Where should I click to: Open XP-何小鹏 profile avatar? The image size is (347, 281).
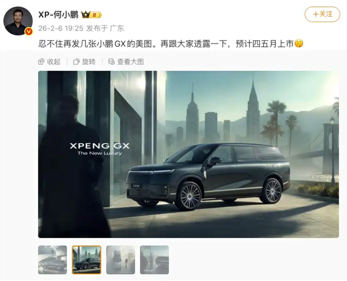(x=18, y=21)
